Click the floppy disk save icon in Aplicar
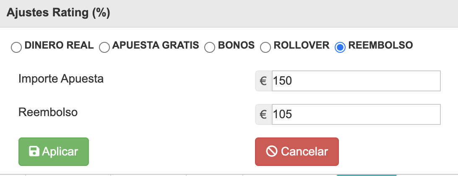458x176 pixels. coord(34,151)
